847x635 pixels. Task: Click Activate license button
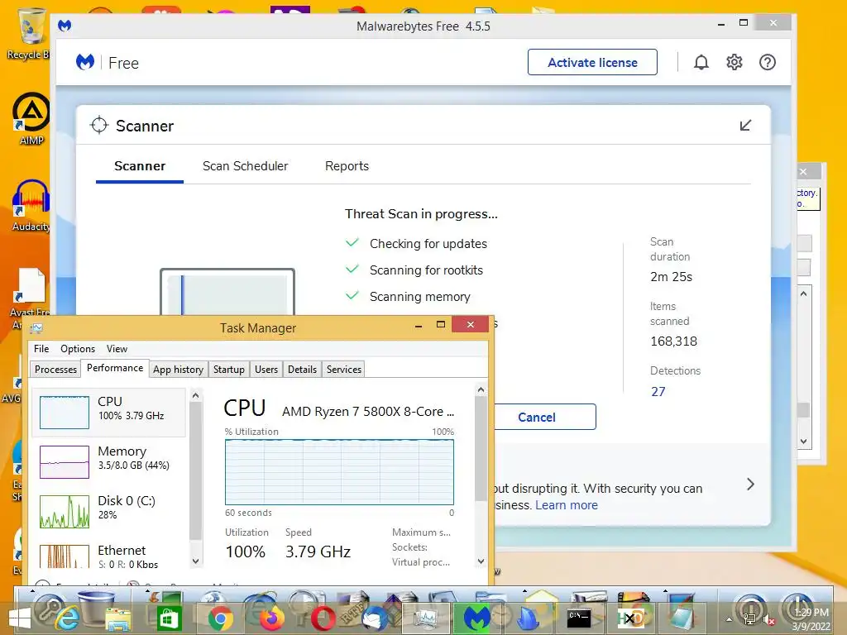pos(592,62)
